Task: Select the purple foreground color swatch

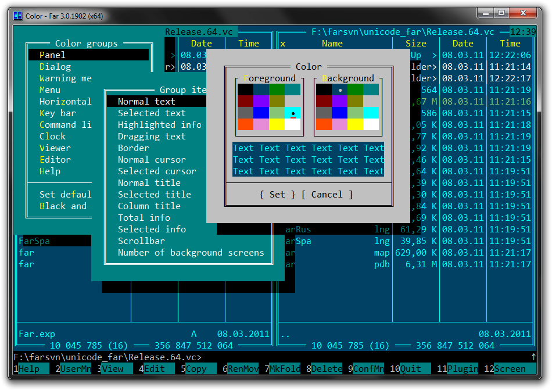Action: click(x=261, y=101)
